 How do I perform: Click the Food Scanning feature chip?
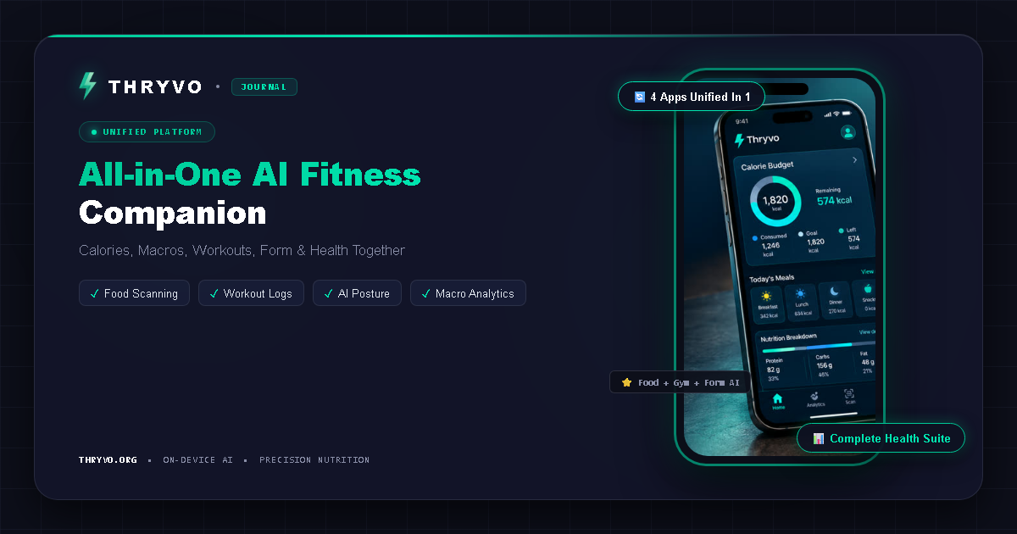click(x=134, y=293)
